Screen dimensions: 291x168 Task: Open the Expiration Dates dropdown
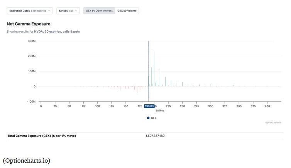pos(29,11)
